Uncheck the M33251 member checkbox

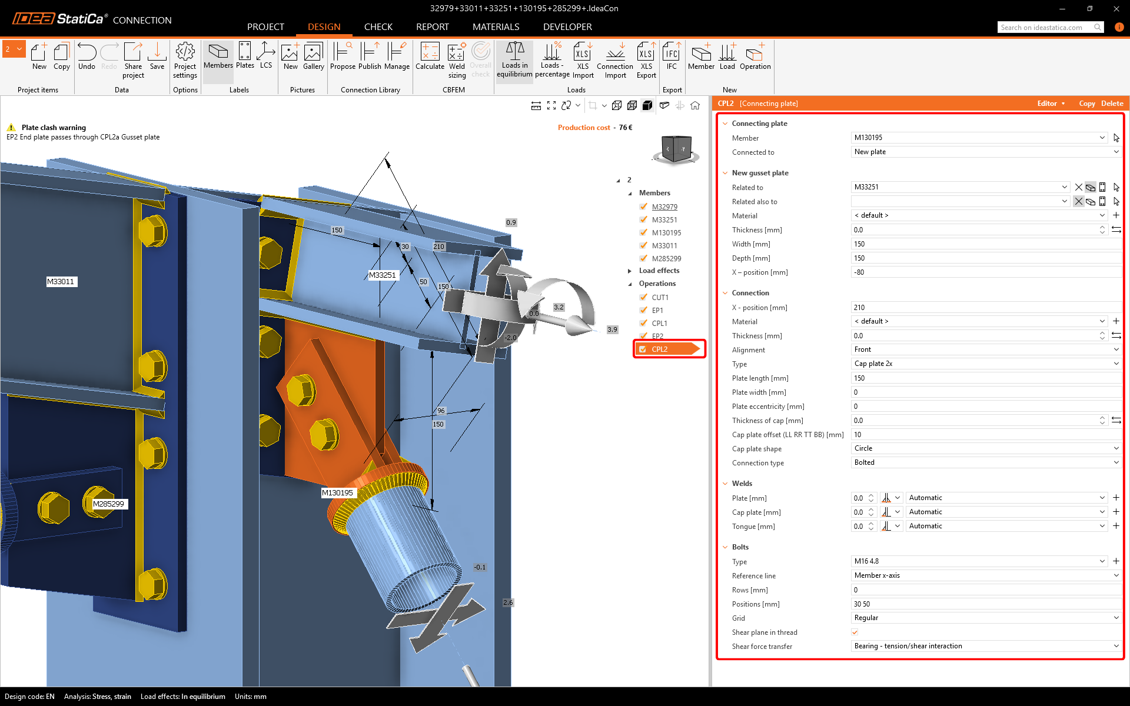point(643,219)
